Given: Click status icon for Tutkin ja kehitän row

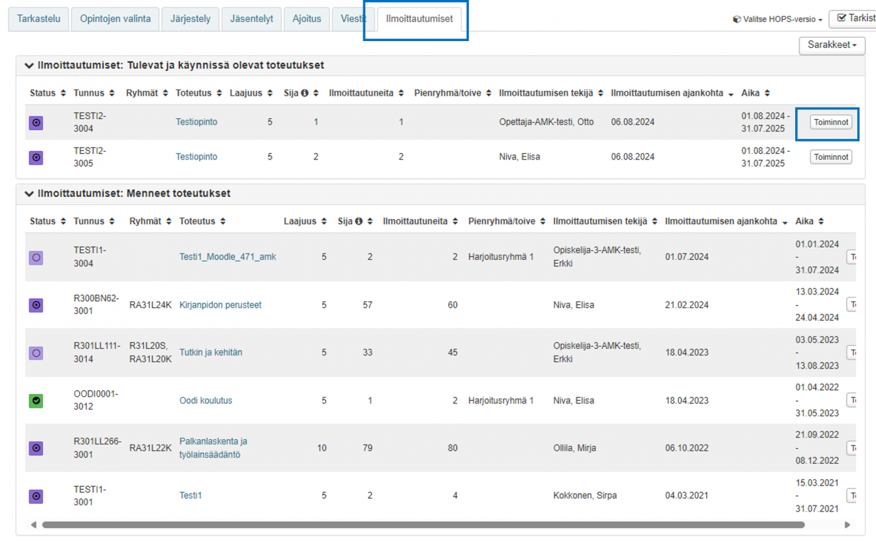Looking at the screenshot, I should click(36, 353).
